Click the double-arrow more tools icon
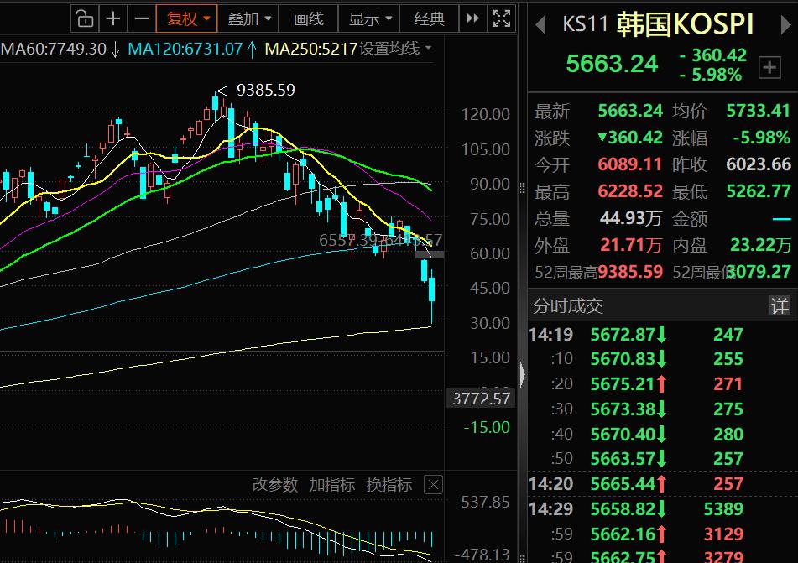 [472, 18]
